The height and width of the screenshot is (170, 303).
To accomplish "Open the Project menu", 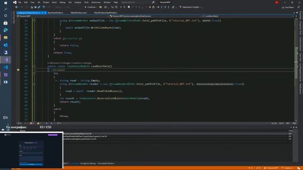I will (46, 2).
